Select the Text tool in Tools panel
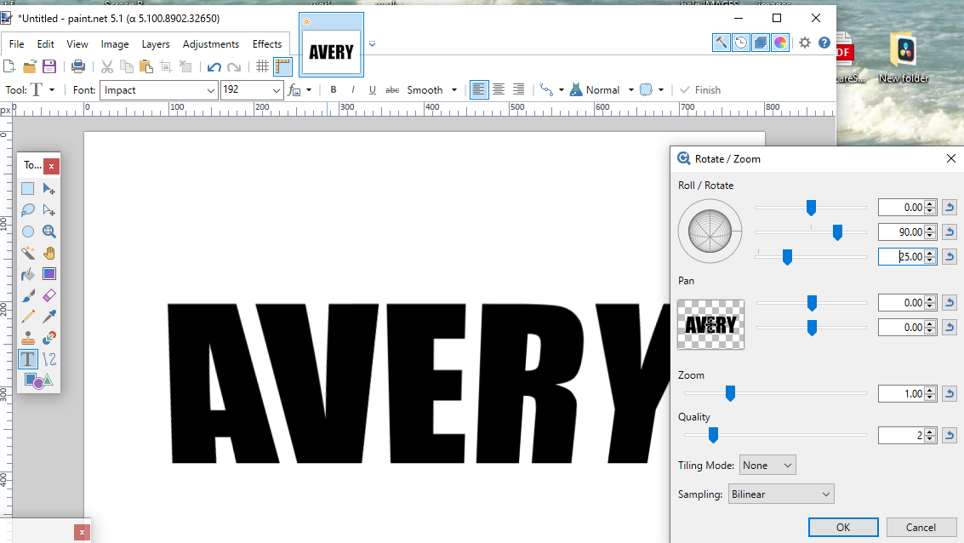 [28, 359]
